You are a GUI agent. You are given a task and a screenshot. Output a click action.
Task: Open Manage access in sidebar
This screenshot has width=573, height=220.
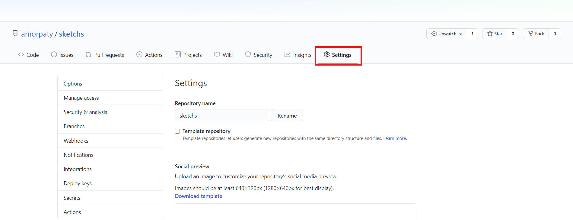tap(110, 98)
